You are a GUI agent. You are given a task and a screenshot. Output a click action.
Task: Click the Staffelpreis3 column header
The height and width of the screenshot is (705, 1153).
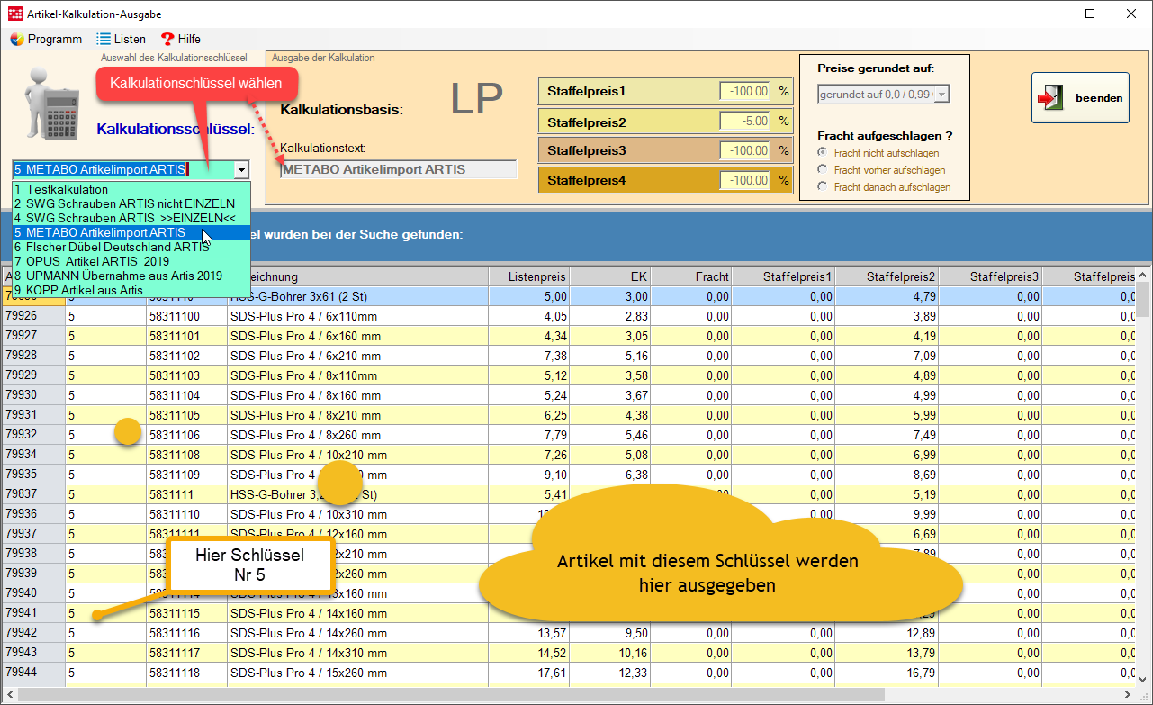[991, 276]
